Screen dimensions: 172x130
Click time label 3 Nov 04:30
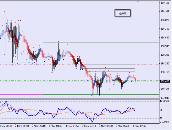pos(106,126)
